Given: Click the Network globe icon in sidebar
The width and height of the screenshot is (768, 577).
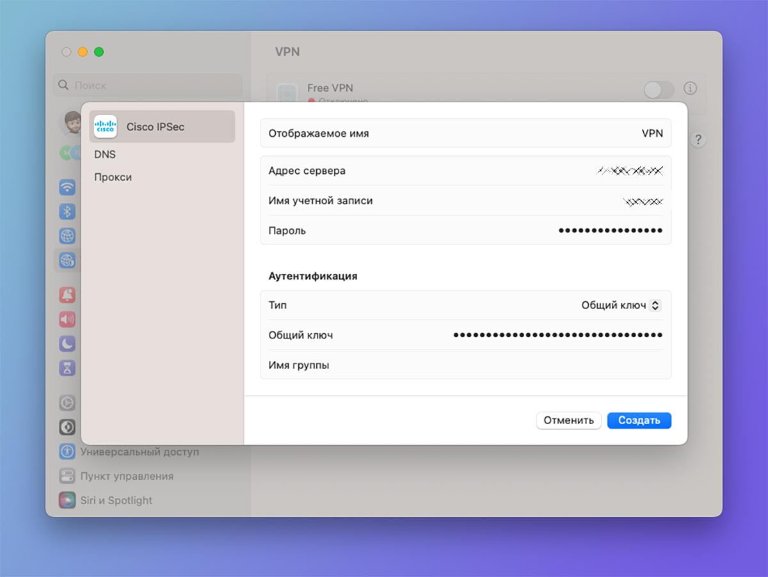Looking at the screenshot, I should click(x=67, y=235).
